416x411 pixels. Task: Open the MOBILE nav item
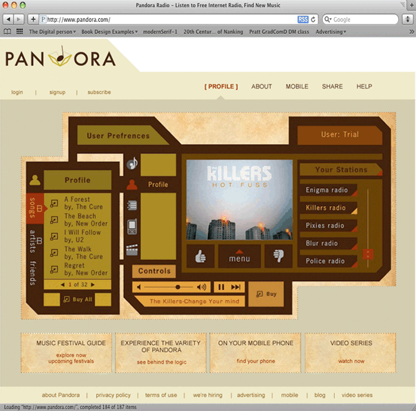click(x=297, y=87)
